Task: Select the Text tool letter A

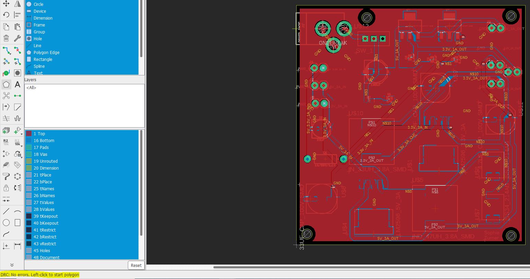Action: click(x=18, y=84)
